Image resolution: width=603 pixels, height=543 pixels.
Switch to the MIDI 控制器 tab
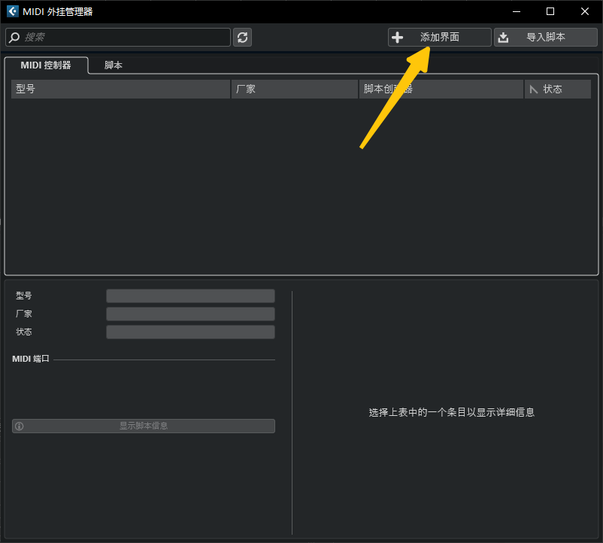point(46,65)
